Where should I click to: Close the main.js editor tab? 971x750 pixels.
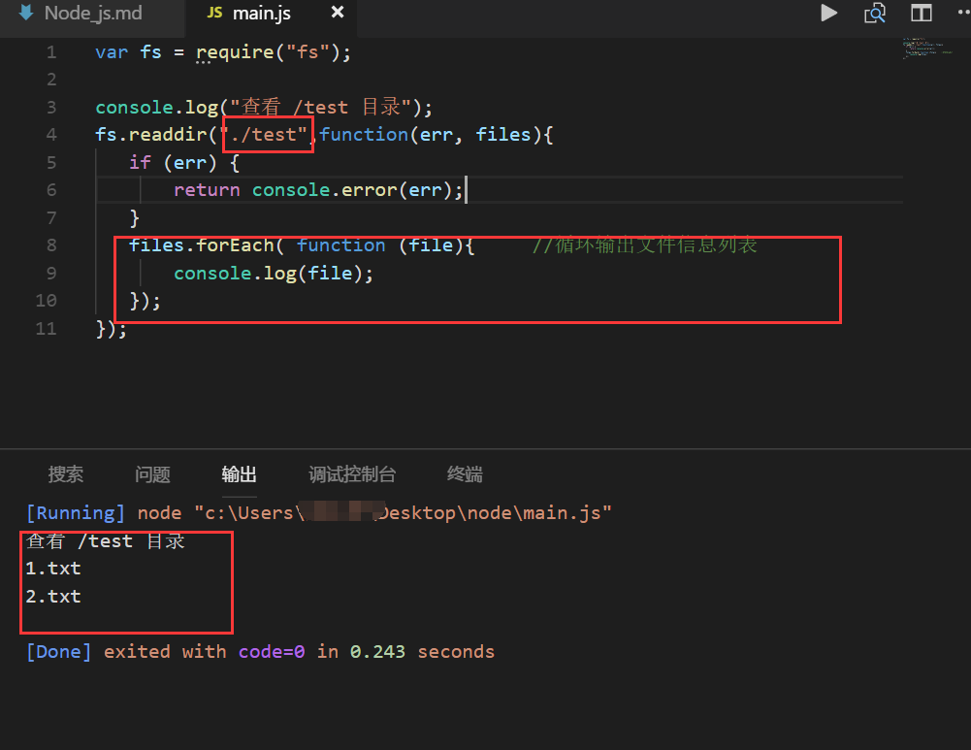point(338,13)
